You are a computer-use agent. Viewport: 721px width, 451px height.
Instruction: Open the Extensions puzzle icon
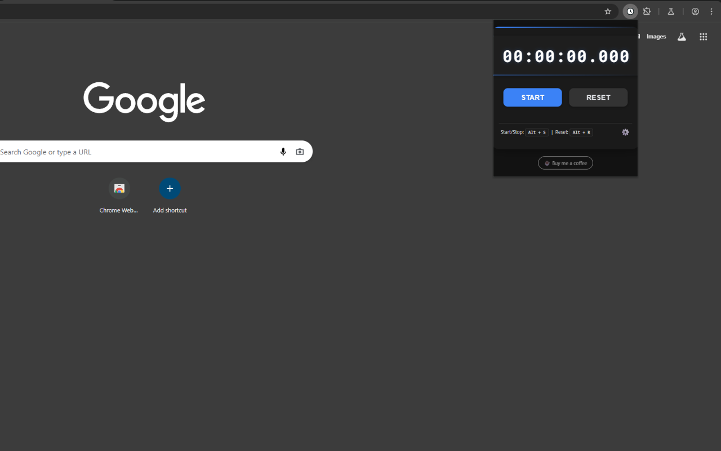pyautogui.click(x=647, y=11)
